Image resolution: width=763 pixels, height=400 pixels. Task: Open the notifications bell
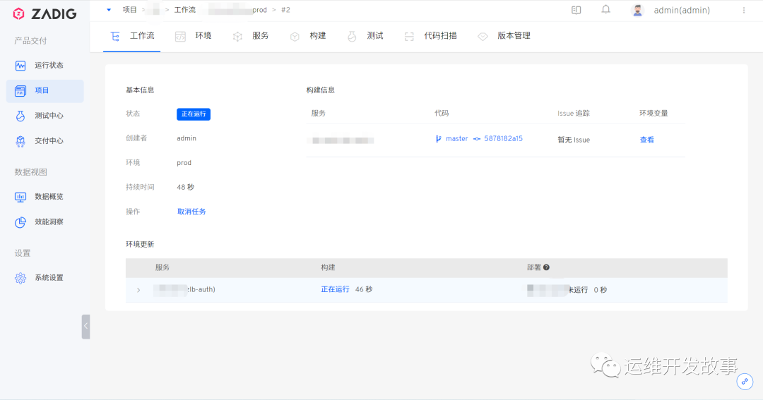606,10
